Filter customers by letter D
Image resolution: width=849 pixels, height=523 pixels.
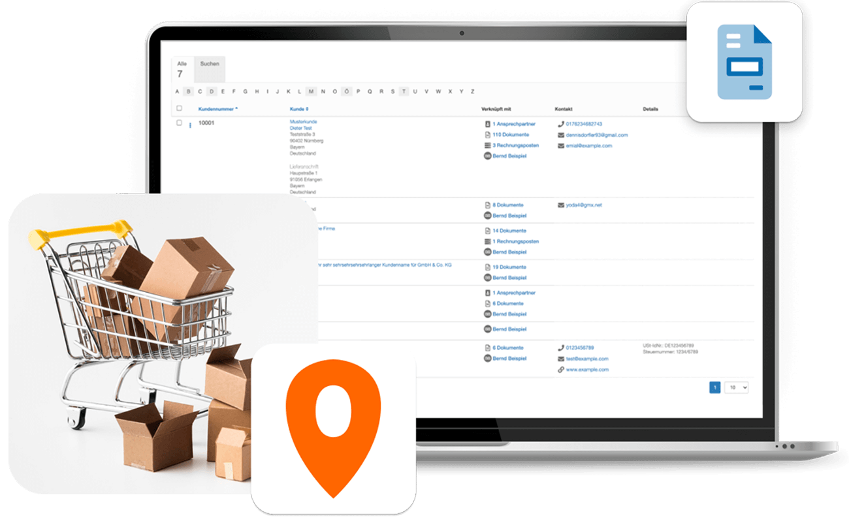(211, 91)
